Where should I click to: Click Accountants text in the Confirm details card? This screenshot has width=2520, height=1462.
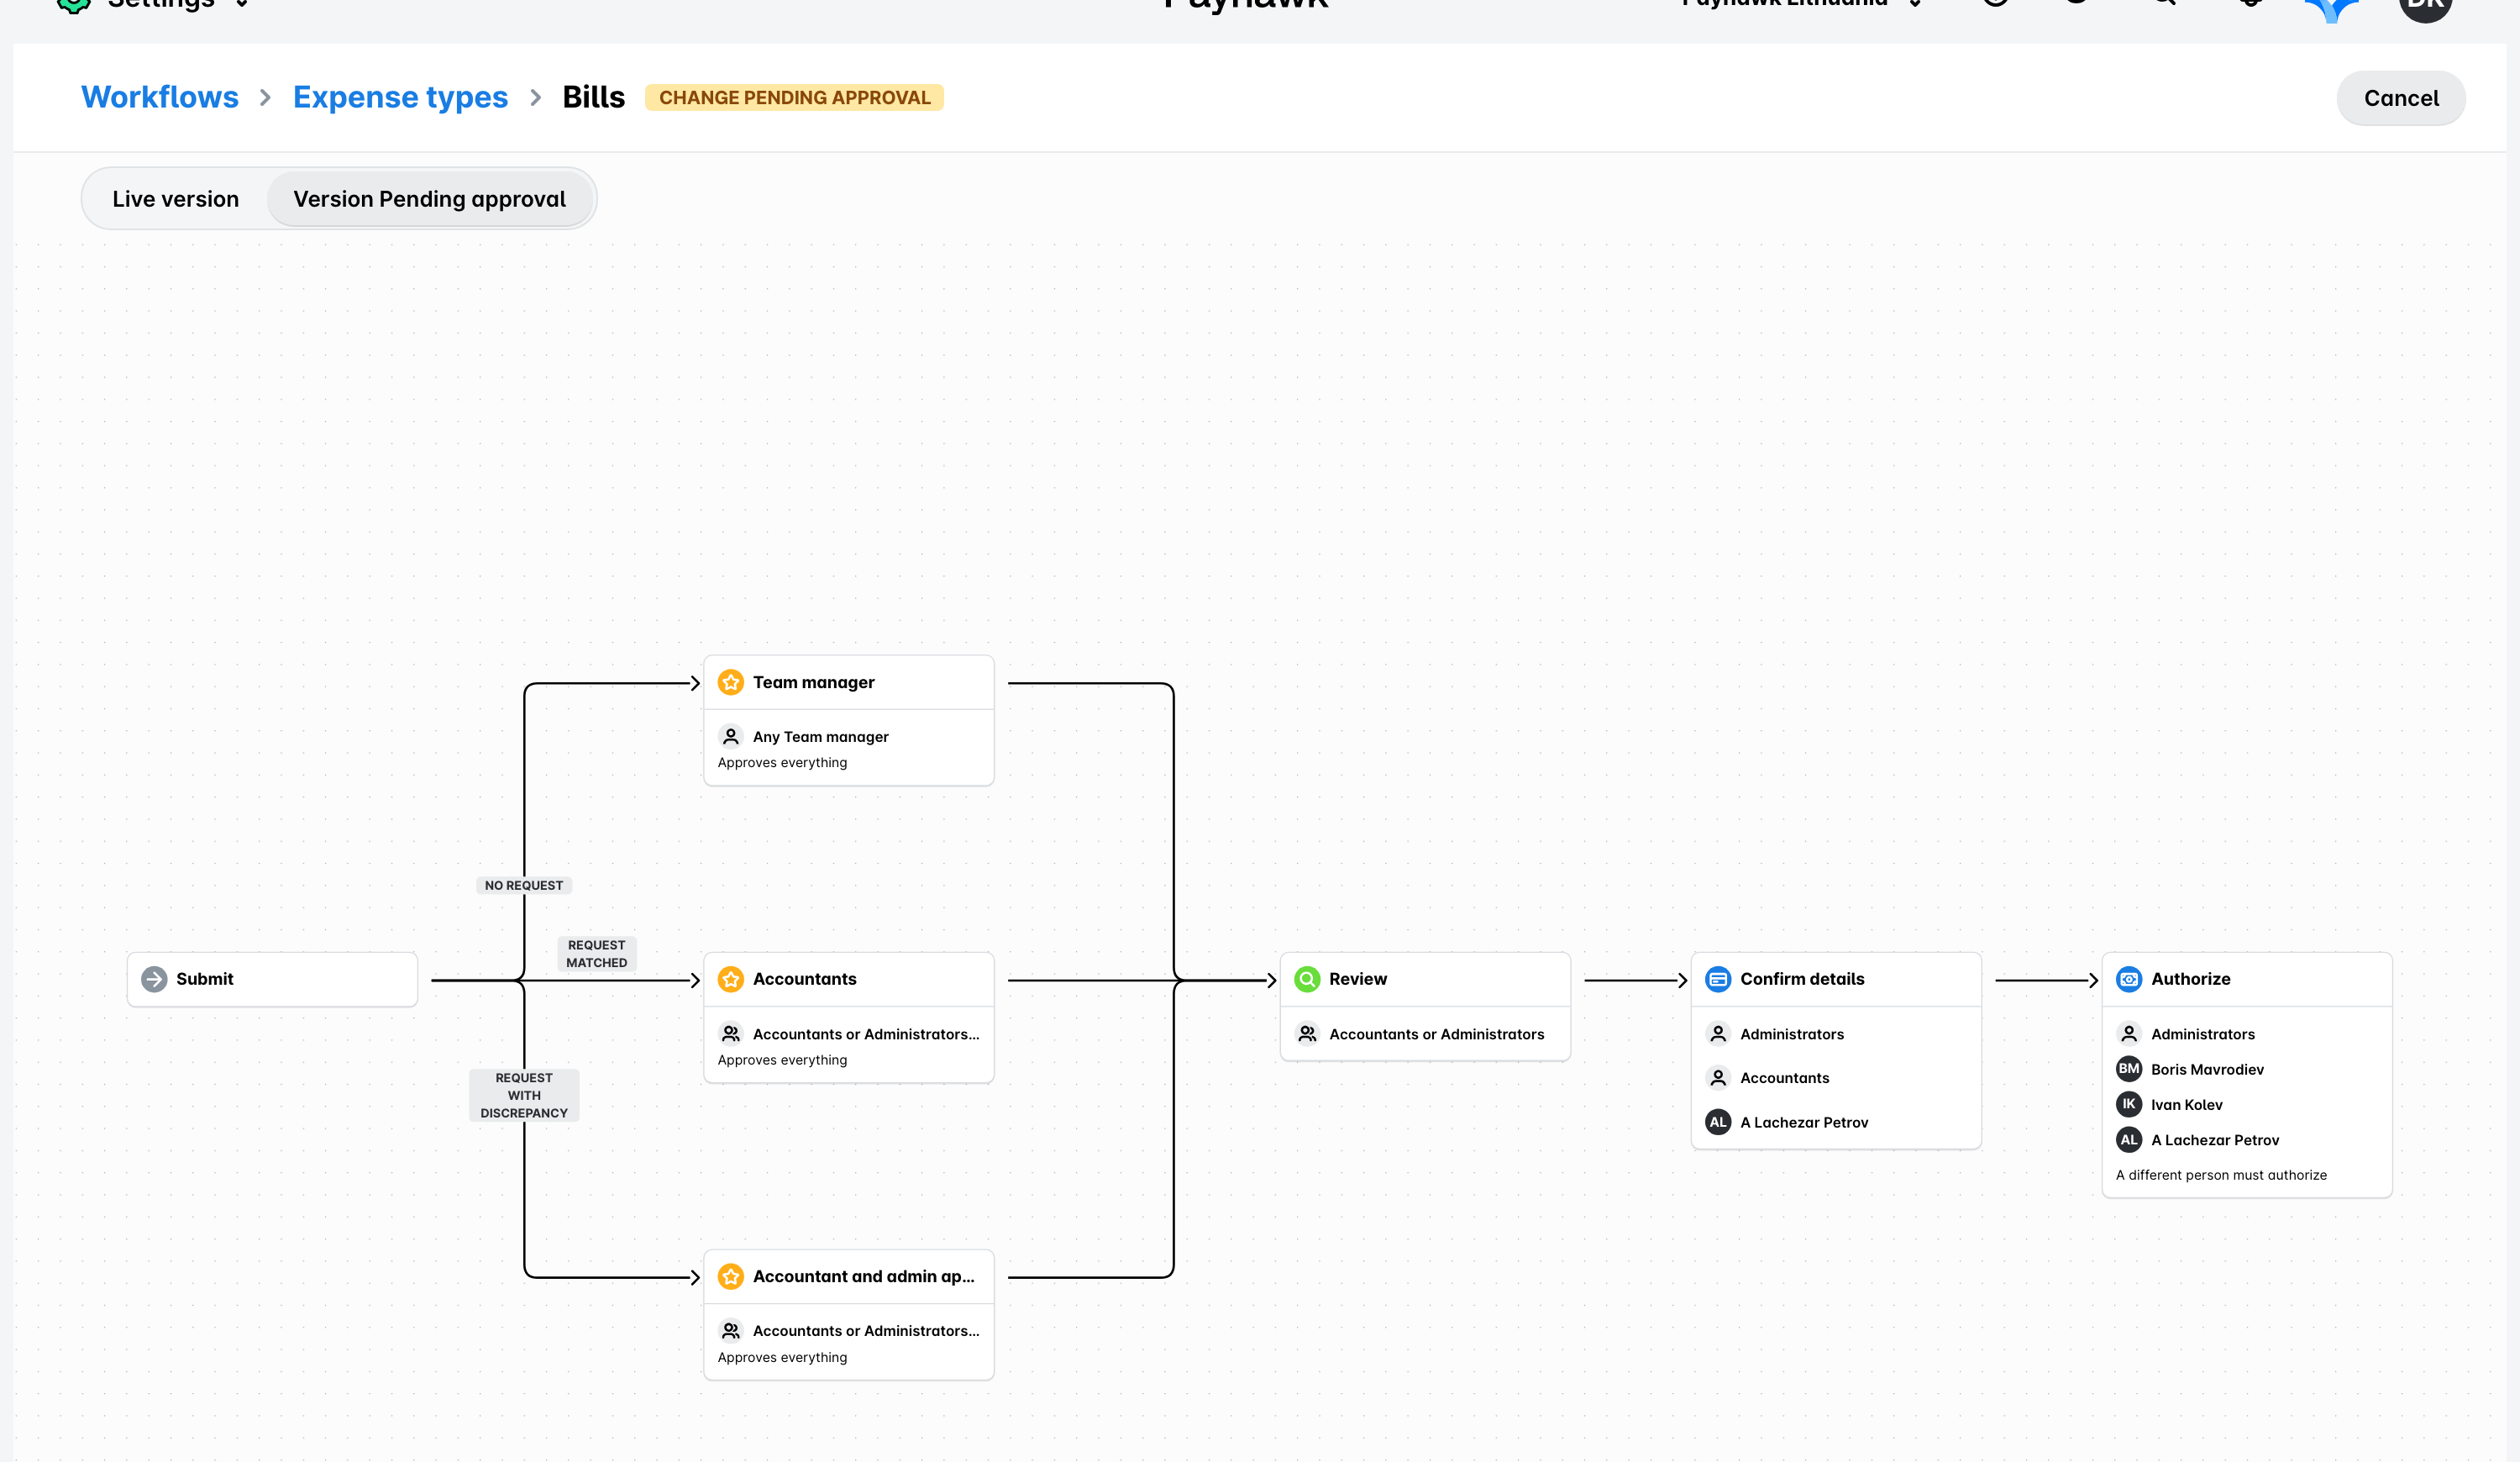pyautogui.click(x=1784, y=1078)
